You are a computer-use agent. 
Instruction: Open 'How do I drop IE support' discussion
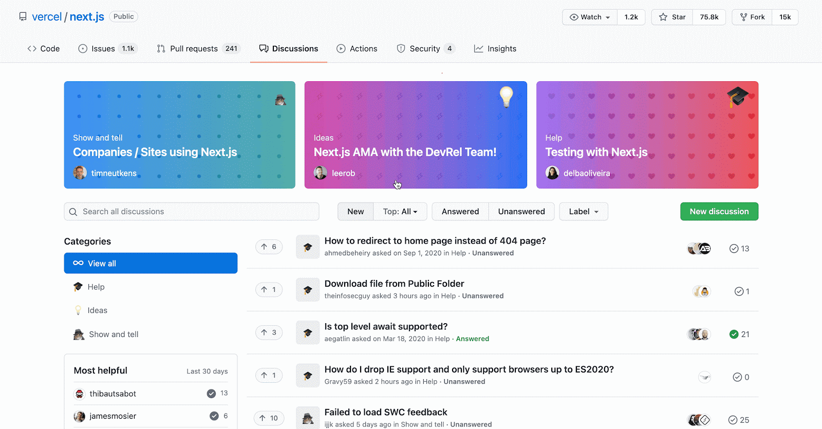click(469, 369)
